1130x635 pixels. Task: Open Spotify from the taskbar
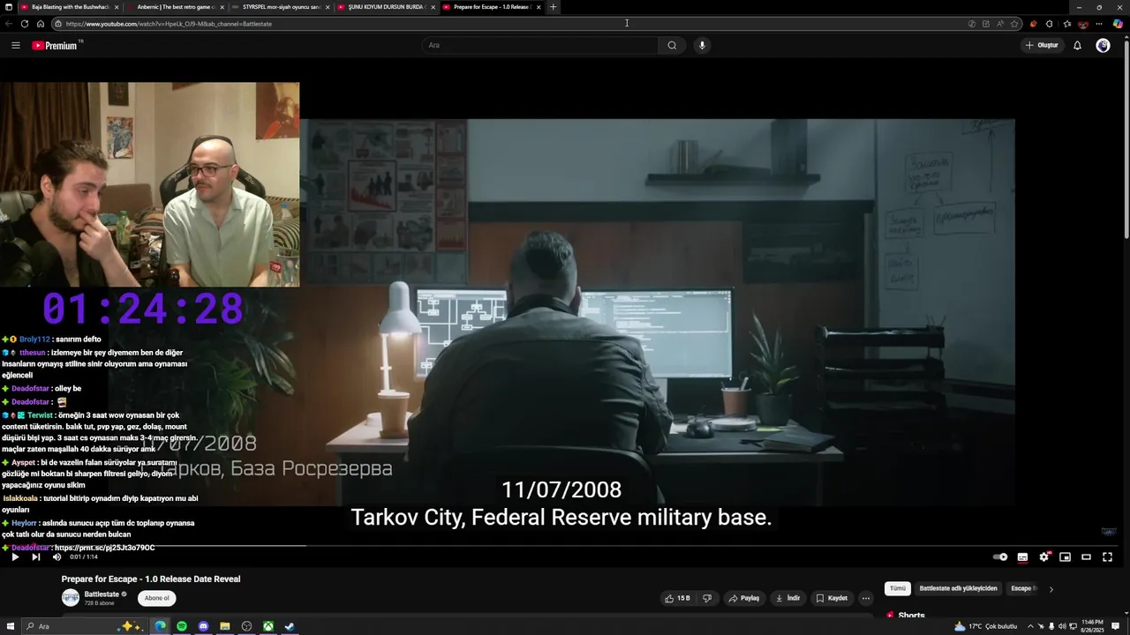pyautogui.click(x=182, y=626)
